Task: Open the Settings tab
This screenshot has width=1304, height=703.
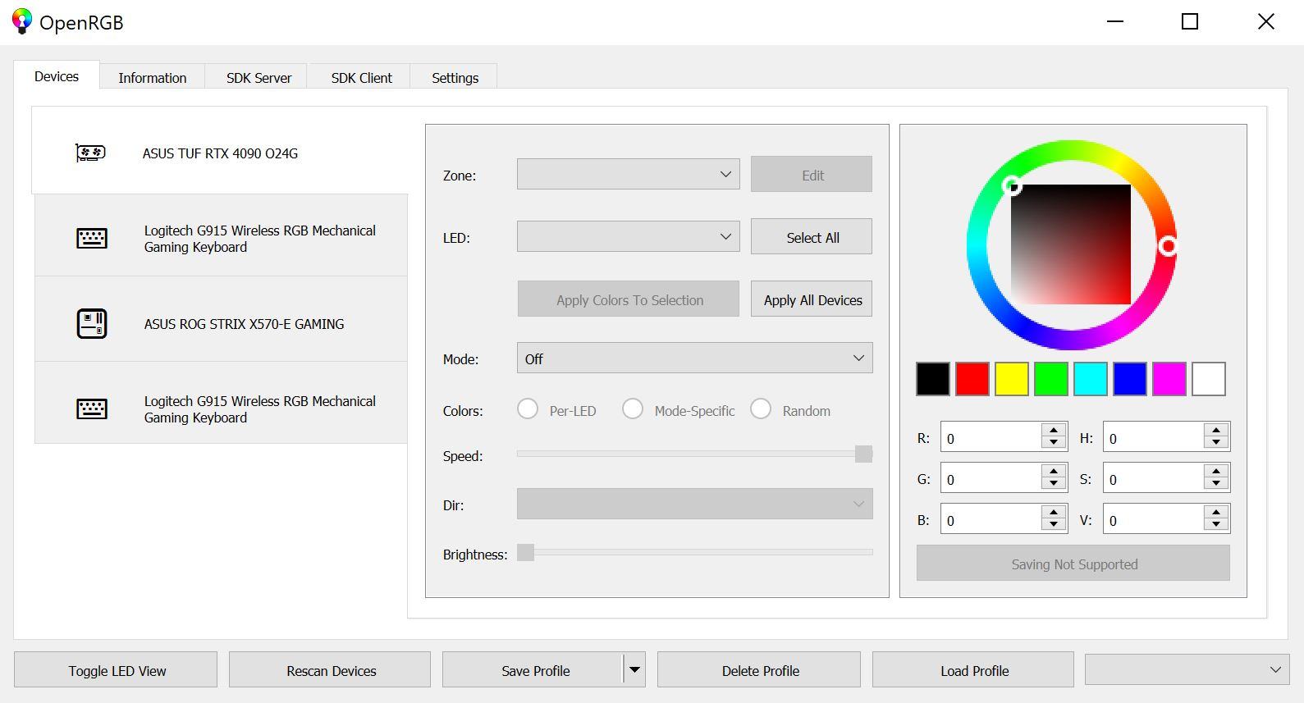Action: pyautogui.click(x=455, y=77)
